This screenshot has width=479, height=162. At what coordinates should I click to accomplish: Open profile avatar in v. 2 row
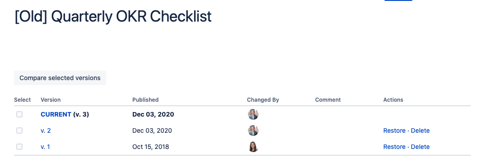pos(253,130)
